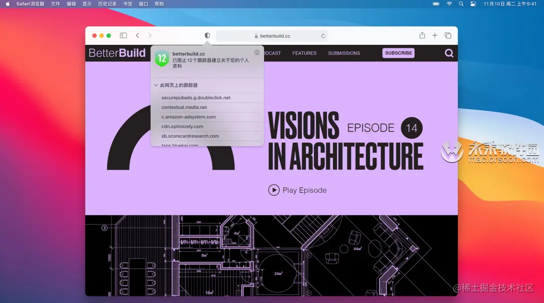Open Spotlight search in menu bar
Image resolution: width=544 pixels, height=303 pixels.
461,4
